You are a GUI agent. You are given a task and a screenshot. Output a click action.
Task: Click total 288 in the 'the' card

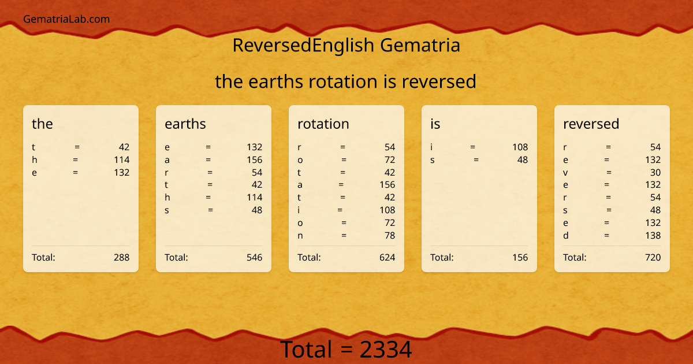pyautogui.click(x=122, y=258)
